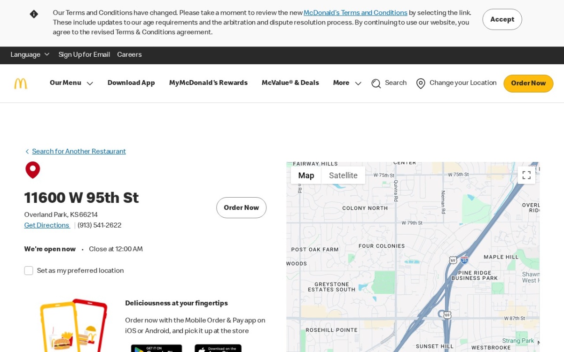This screenshot has width=564, height=352.
Task: Click the Deliciousness at your fingertips heading
Action: pyautogui.click(x=176, y=303)
